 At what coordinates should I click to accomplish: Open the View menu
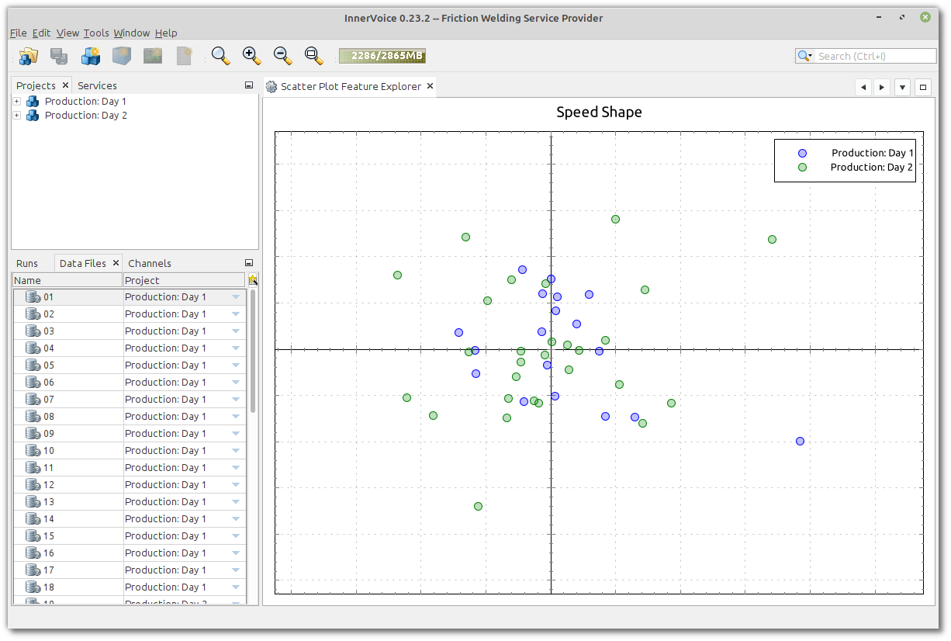(67, 33)
